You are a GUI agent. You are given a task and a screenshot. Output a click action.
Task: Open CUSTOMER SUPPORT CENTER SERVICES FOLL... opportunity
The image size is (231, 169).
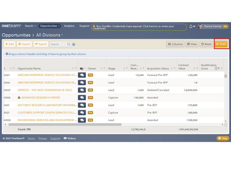tap(47, 113)
